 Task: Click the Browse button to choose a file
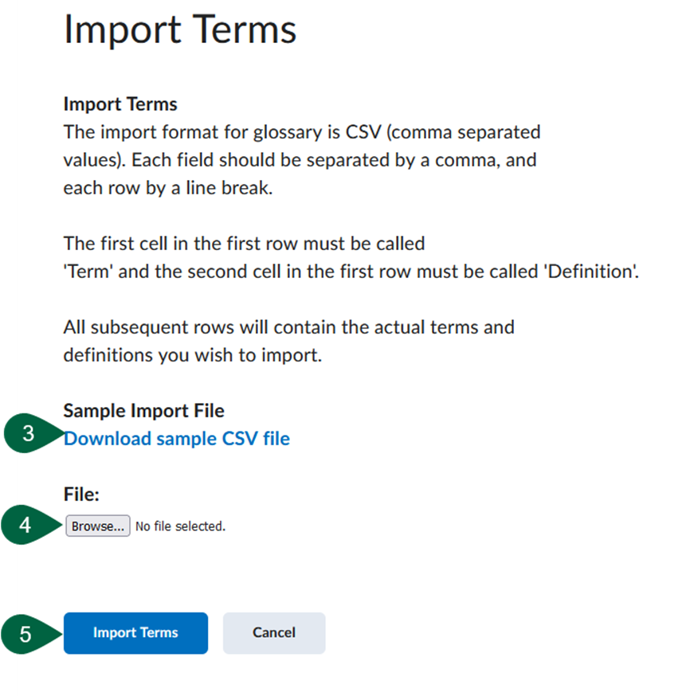[97, 526]
